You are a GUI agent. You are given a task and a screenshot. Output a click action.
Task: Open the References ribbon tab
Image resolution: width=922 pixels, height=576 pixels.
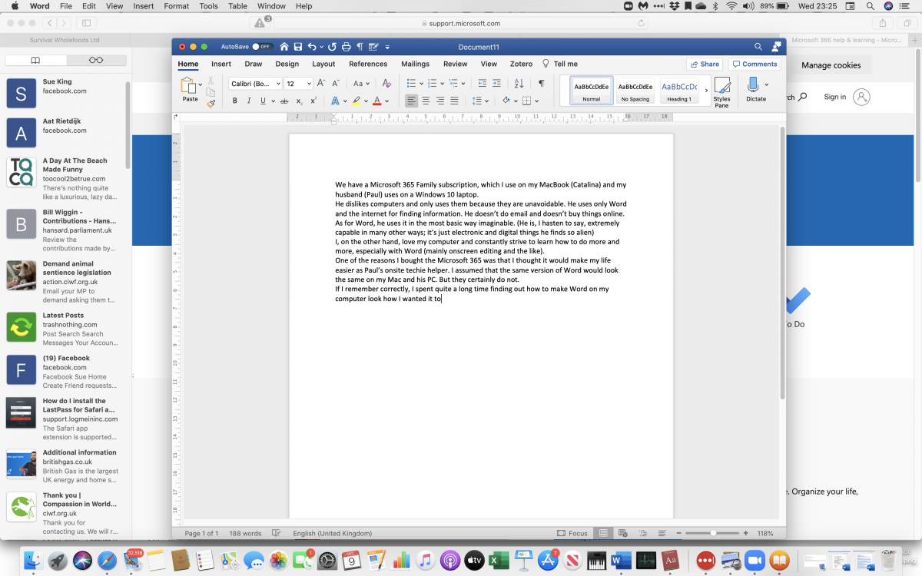pos(368,65)
